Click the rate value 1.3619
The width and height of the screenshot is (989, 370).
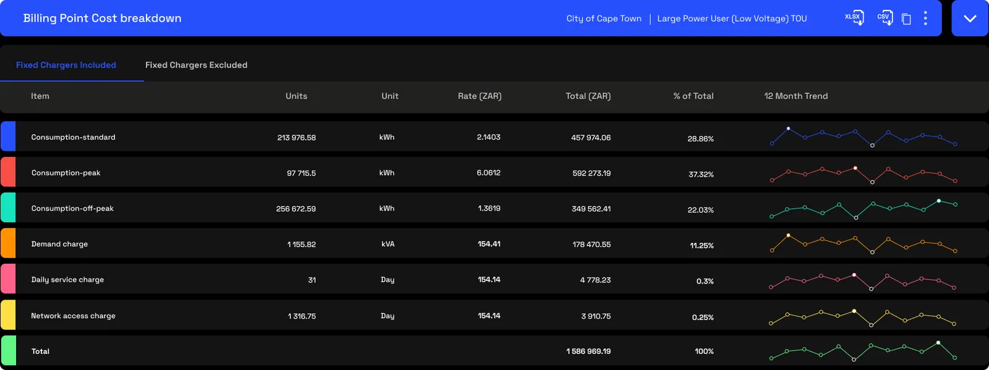click(489, 208)
